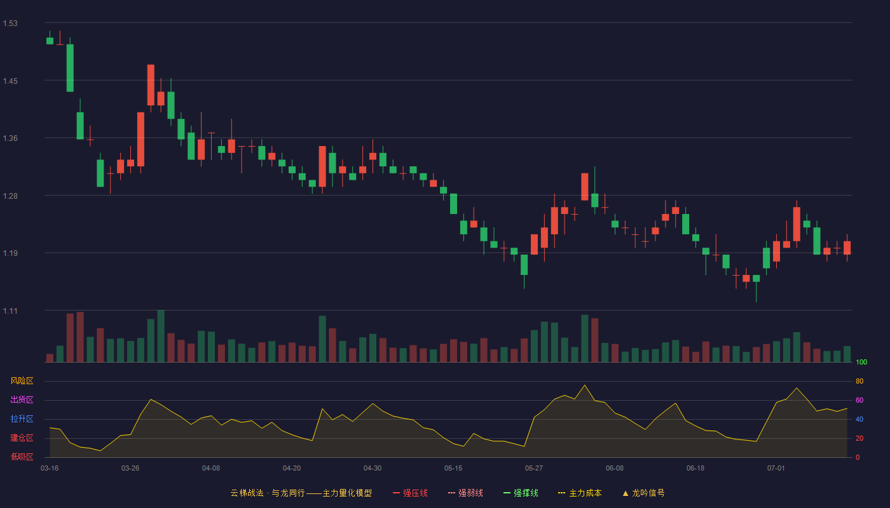Click the 1.36 price axis label
This screenshot has width=890, height=508.
[10, 138]
